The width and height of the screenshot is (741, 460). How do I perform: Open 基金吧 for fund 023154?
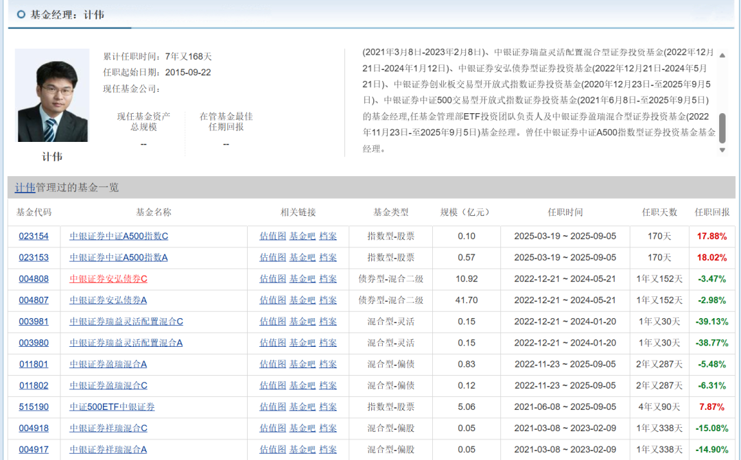[x=303, y=236]
